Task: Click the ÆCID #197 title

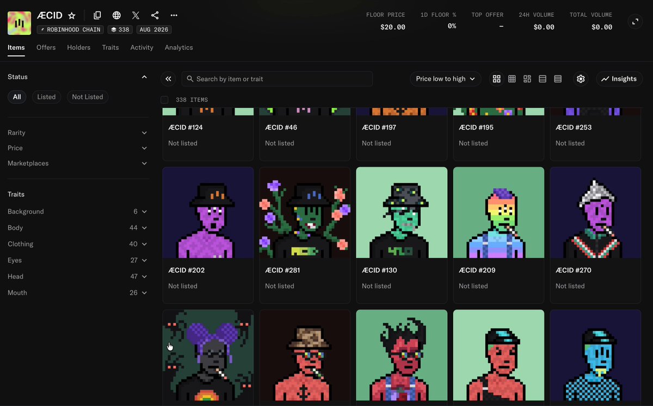Action: (379, 127)
